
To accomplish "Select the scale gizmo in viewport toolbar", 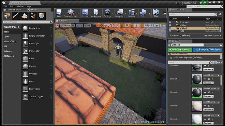I will 110,25.
